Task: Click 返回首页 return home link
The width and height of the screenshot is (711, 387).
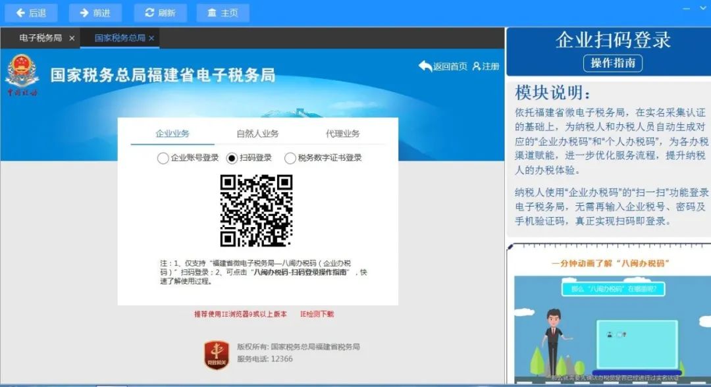Action: pos(442,66)
